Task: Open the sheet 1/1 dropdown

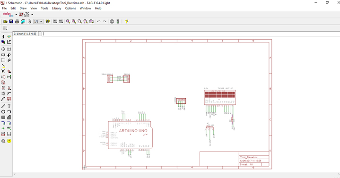Action: (x=38, y=21)
